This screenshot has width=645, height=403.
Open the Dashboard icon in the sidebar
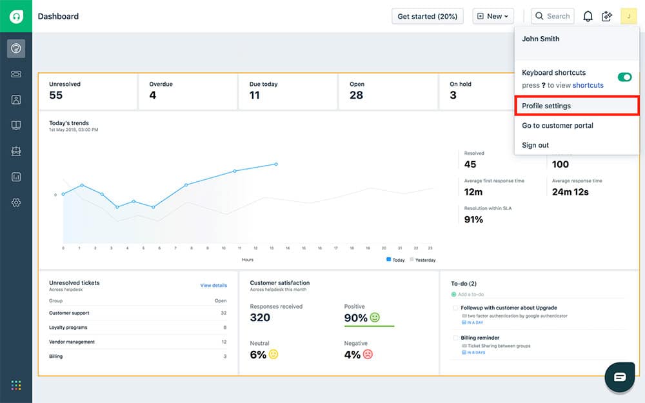16,48
